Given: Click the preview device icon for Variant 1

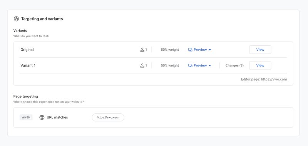Looking at the screenshot, I should 190,65.
